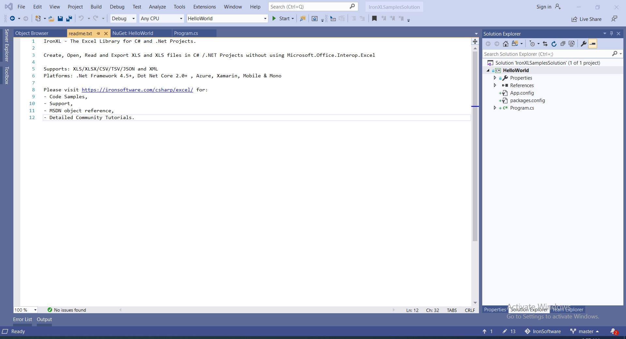The height and width of the screenshot is (339, 626).
Task: Click Sync with Active Document icon
Action: pos(545,44)
